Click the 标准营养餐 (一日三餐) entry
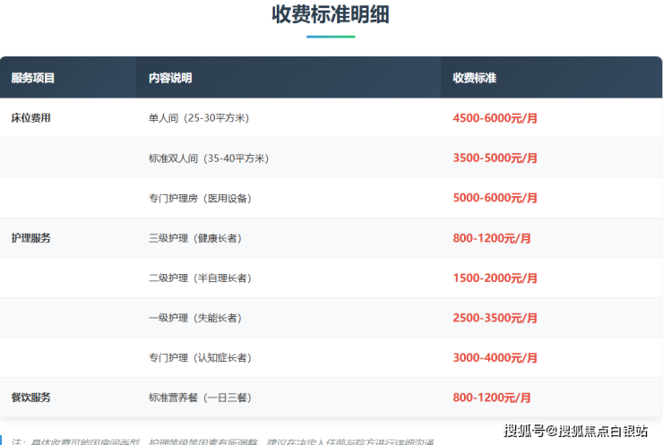Viewport: 663px width, 445px height. pyautogui.click(x=200, y=398)
